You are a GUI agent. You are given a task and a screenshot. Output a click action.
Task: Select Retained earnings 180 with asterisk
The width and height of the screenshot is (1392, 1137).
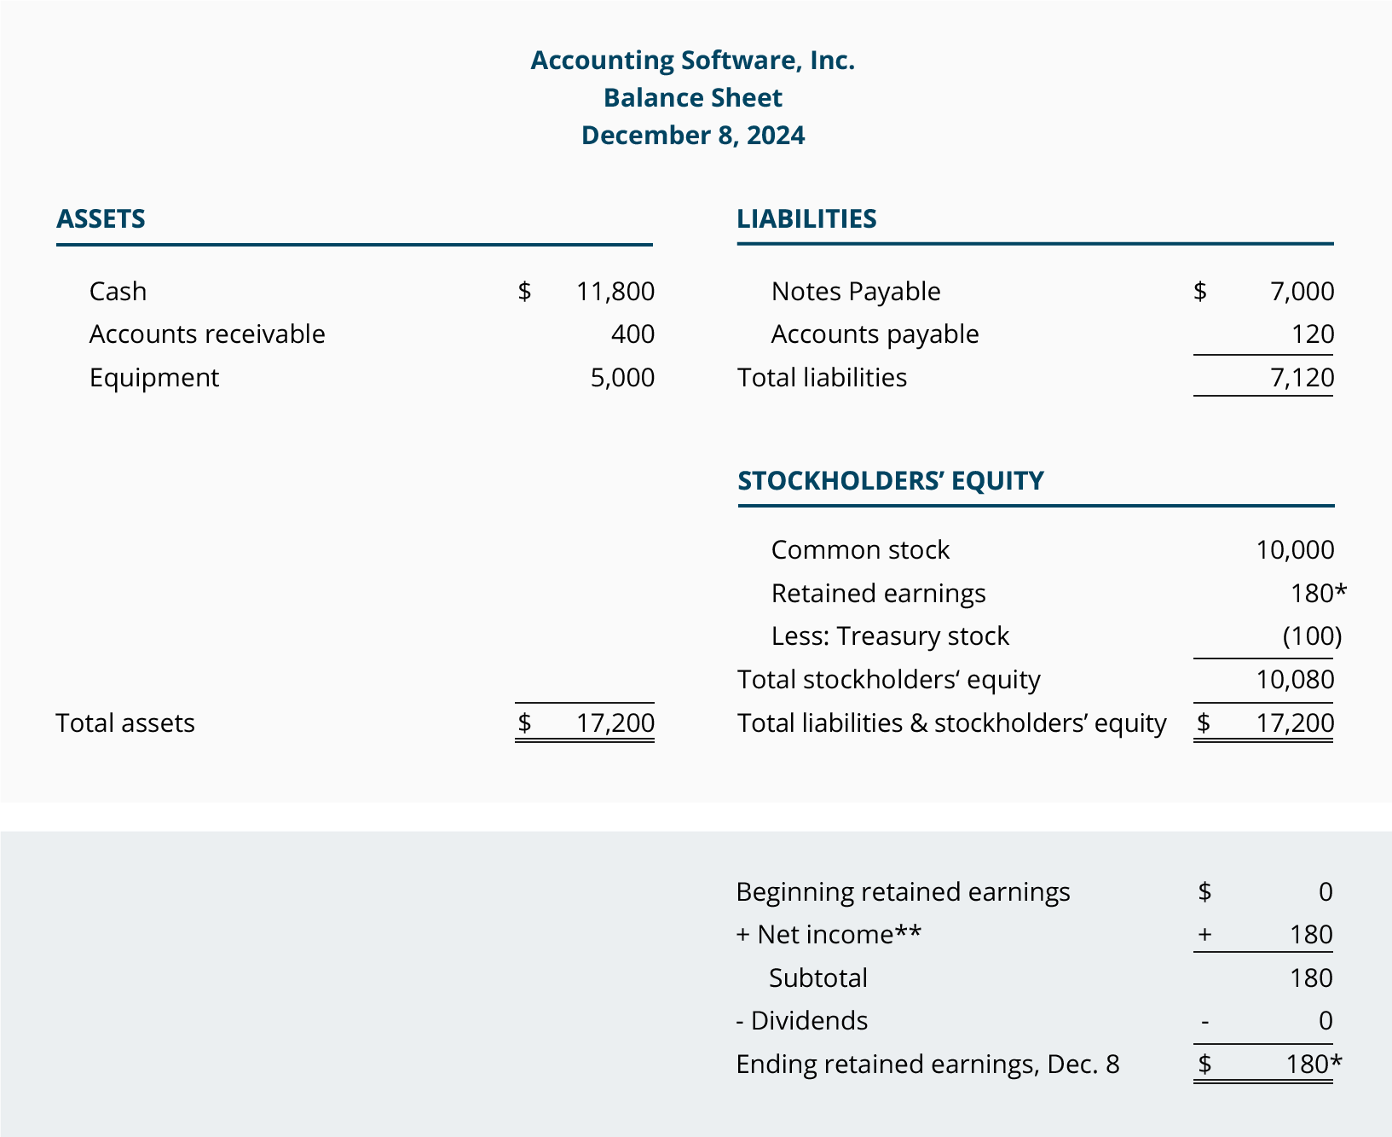click(1319, 594)
